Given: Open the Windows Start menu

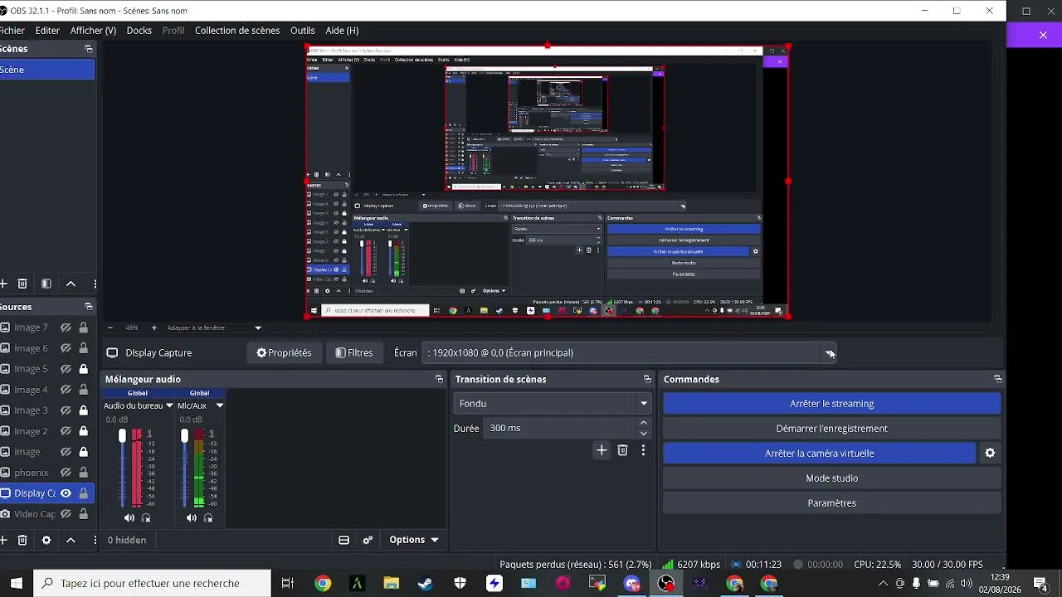Looking at the screenshot, I should pos(17,584).
